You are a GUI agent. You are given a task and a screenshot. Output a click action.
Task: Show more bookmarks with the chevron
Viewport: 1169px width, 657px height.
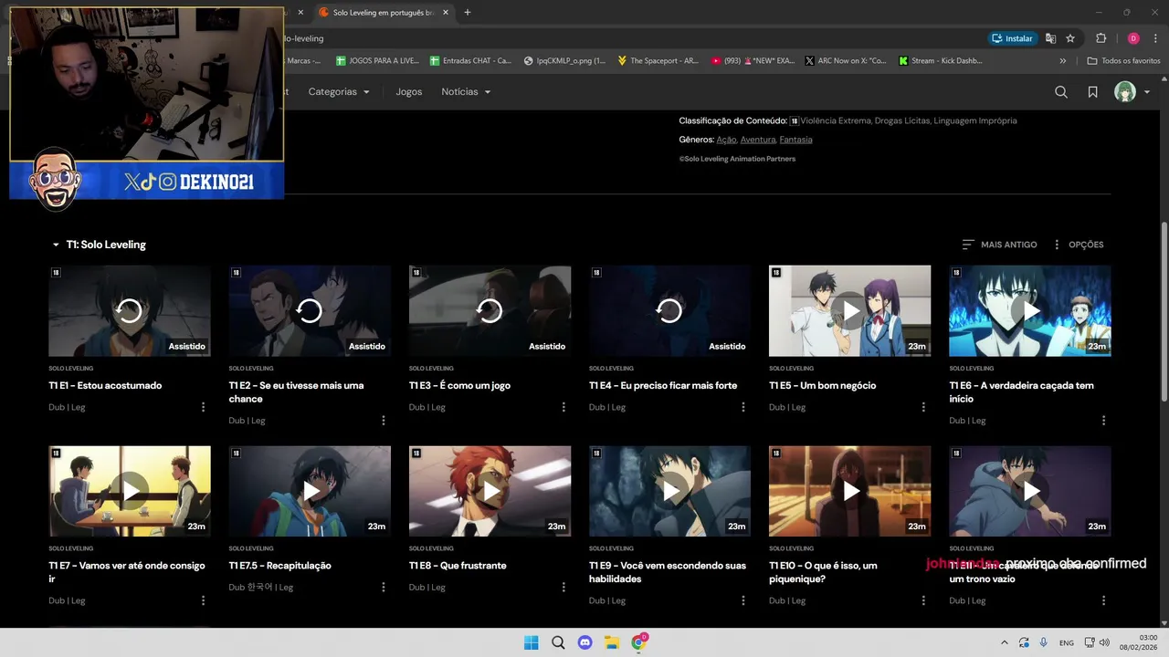pyautogui.click(x=1062, y=61)
